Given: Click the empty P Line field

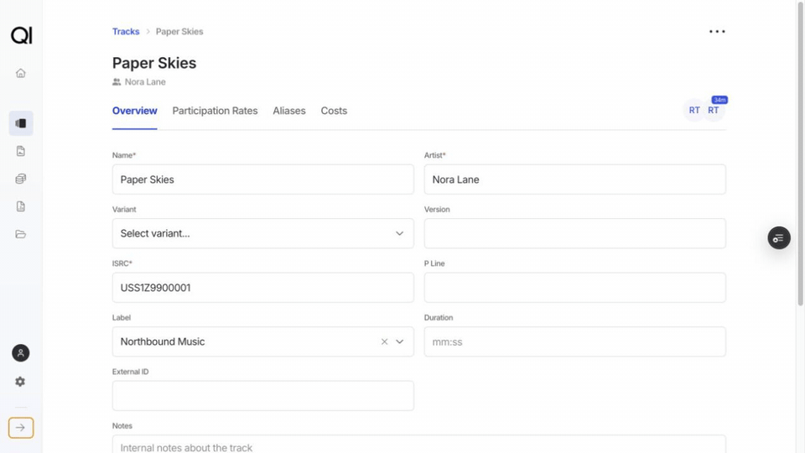Looking at the screenshot, I should pos(575,288).
